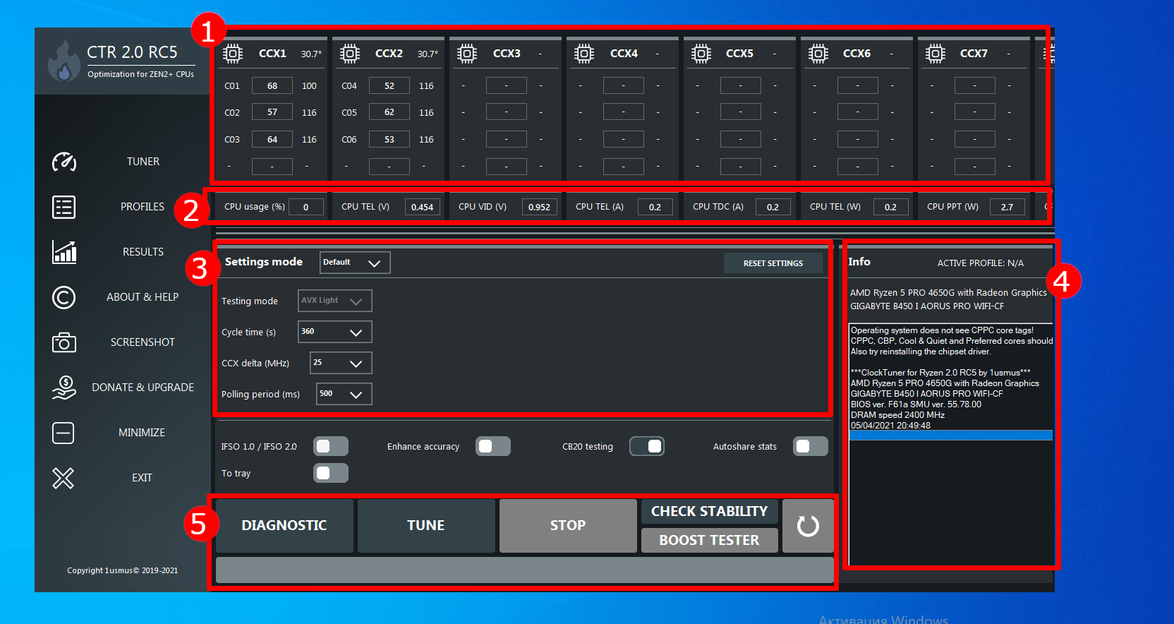Toggle the IFSO 1.0 / IFSO 2.0 switch
1174x624 pixels.
(331, 446)
